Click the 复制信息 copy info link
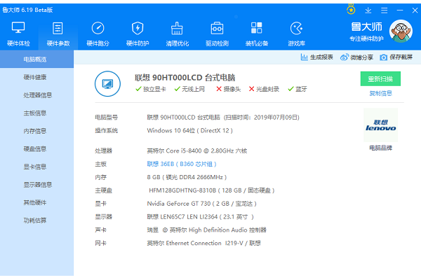 click(381, 94)
